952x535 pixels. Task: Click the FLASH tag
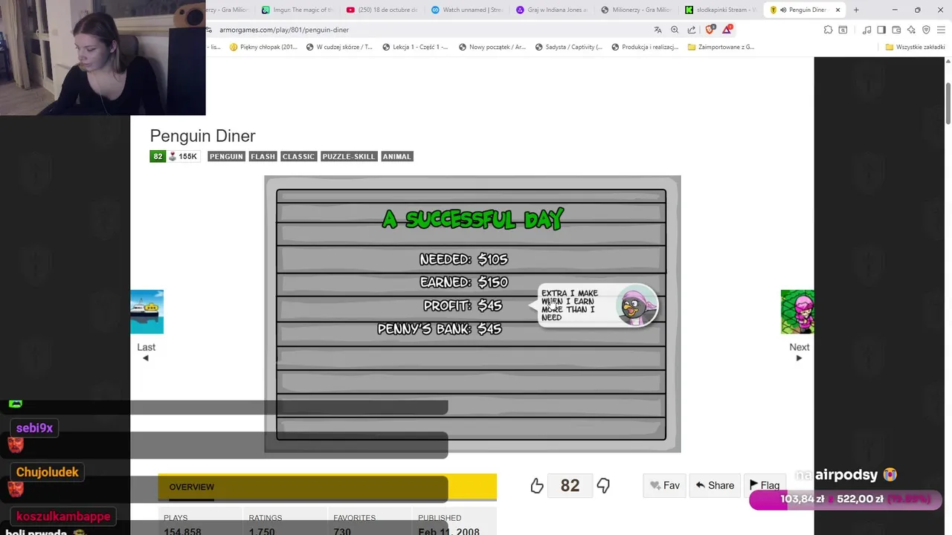(263, 156)
